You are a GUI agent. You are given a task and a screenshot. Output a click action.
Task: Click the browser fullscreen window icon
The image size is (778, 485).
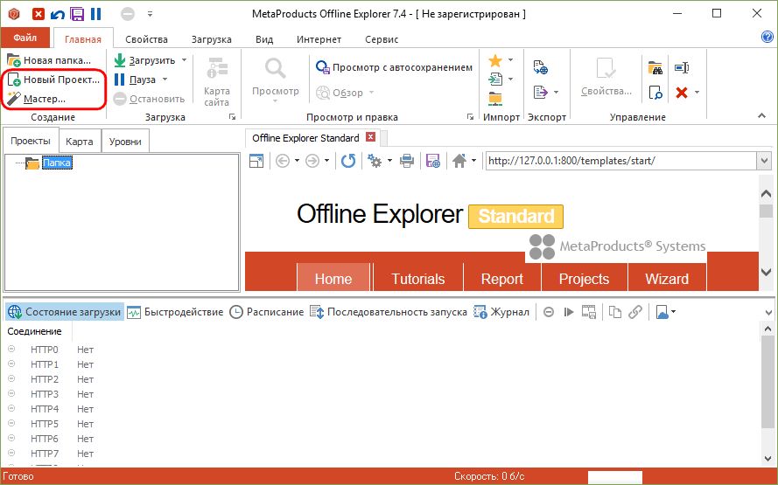(256, 161)
